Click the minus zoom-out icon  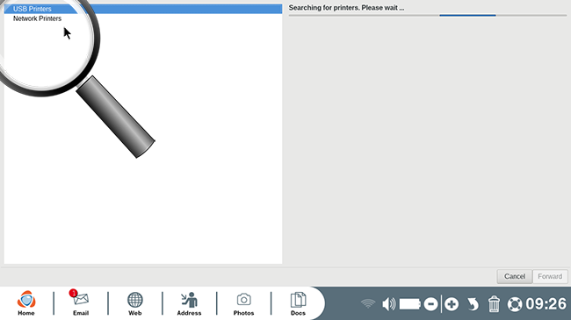pos(430,303)
